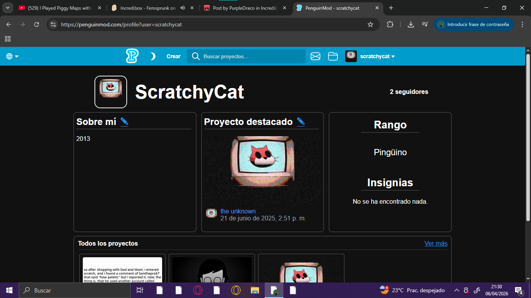Click the Ver más link

[x=436, y=243]
